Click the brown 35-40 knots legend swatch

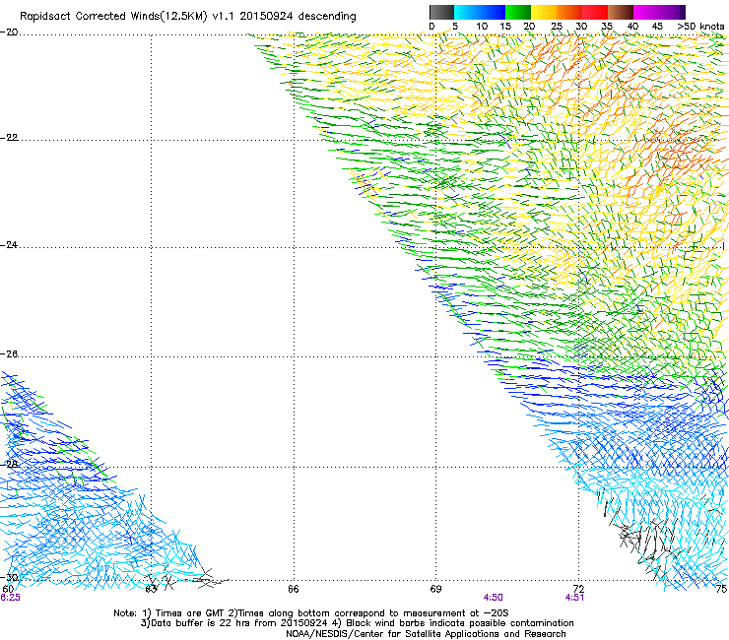[x=621, y=12]
